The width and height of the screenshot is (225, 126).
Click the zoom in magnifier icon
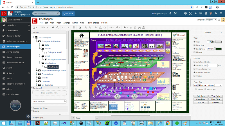pyautogui.click(x=53, y=27)
